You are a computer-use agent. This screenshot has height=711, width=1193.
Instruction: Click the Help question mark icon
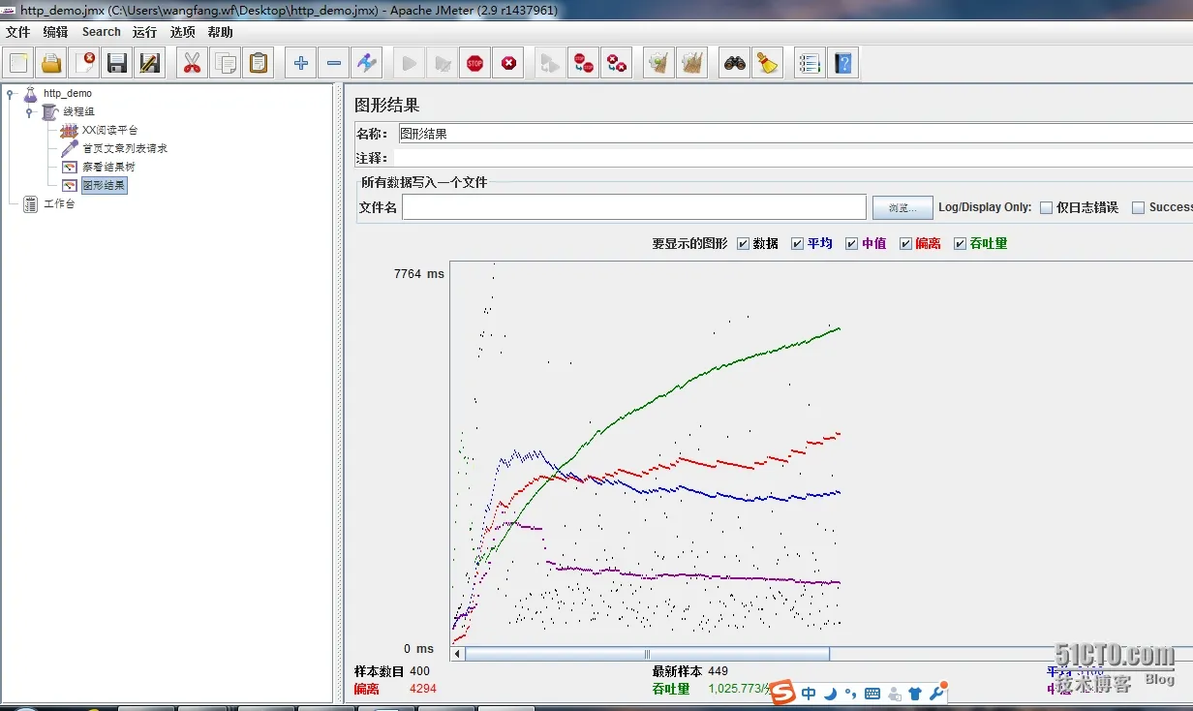click(843, 63)
